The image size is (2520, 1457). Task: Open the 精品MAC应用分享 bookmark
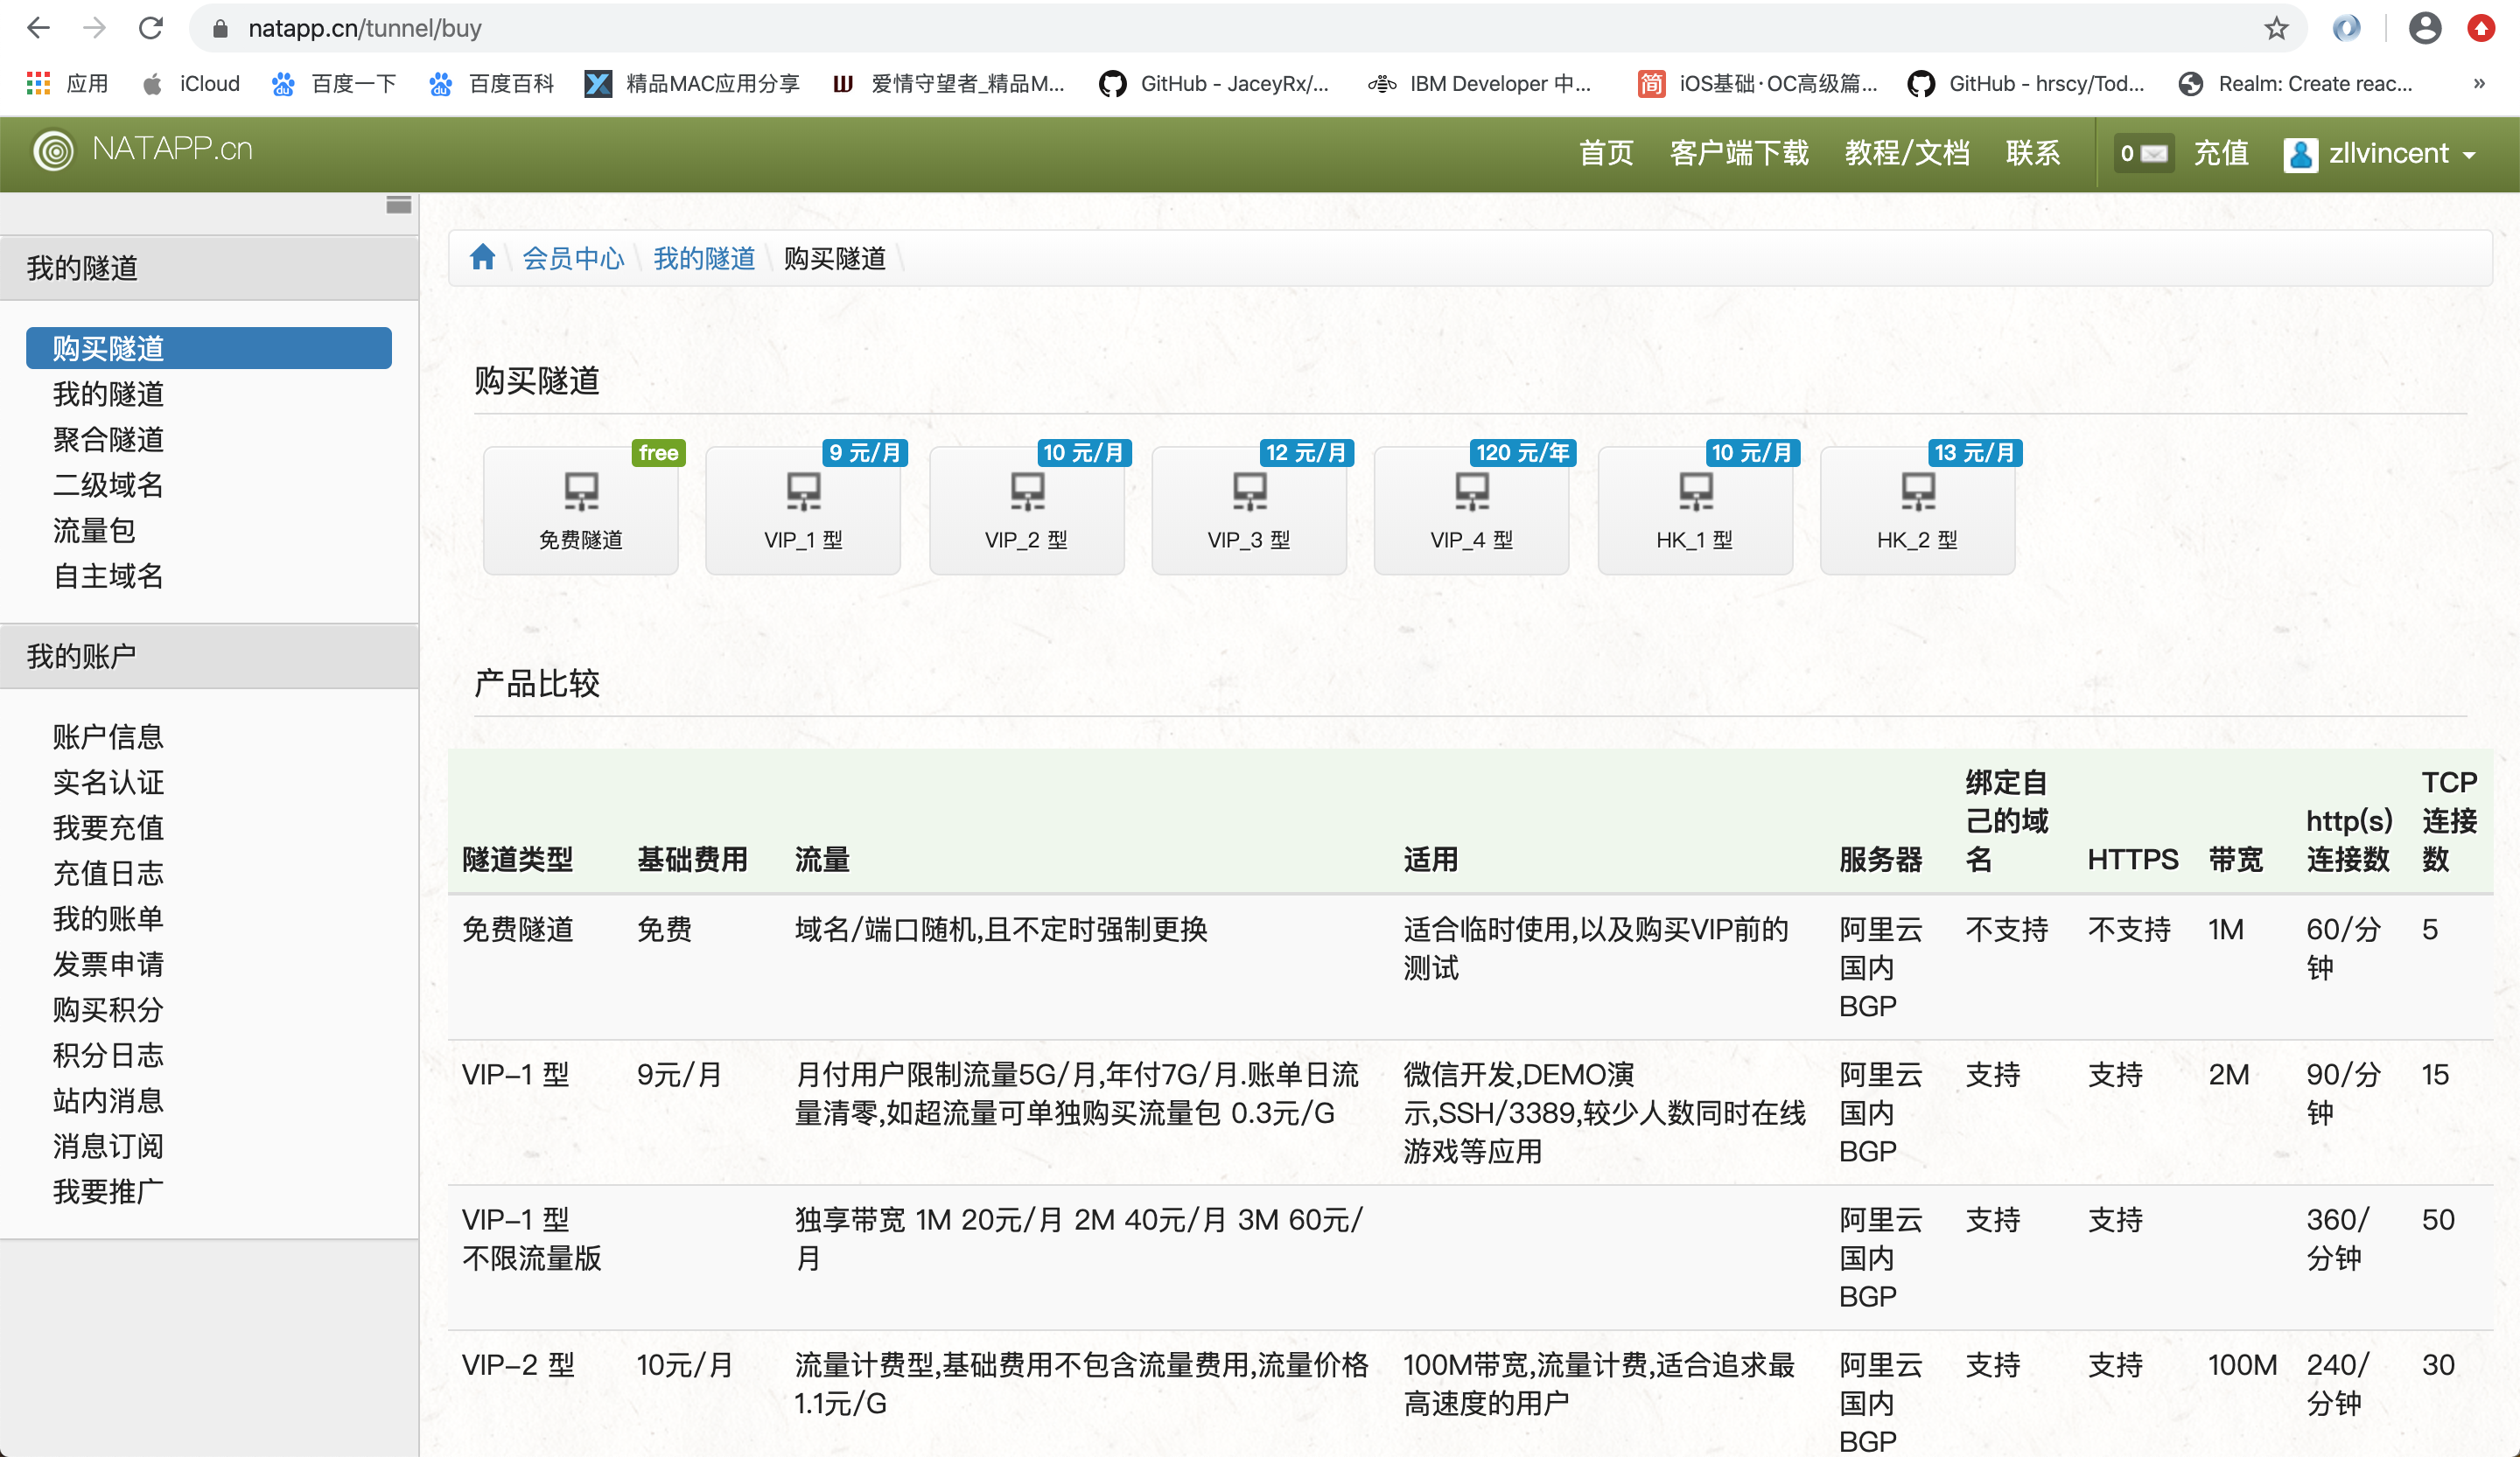click(693, 84)
